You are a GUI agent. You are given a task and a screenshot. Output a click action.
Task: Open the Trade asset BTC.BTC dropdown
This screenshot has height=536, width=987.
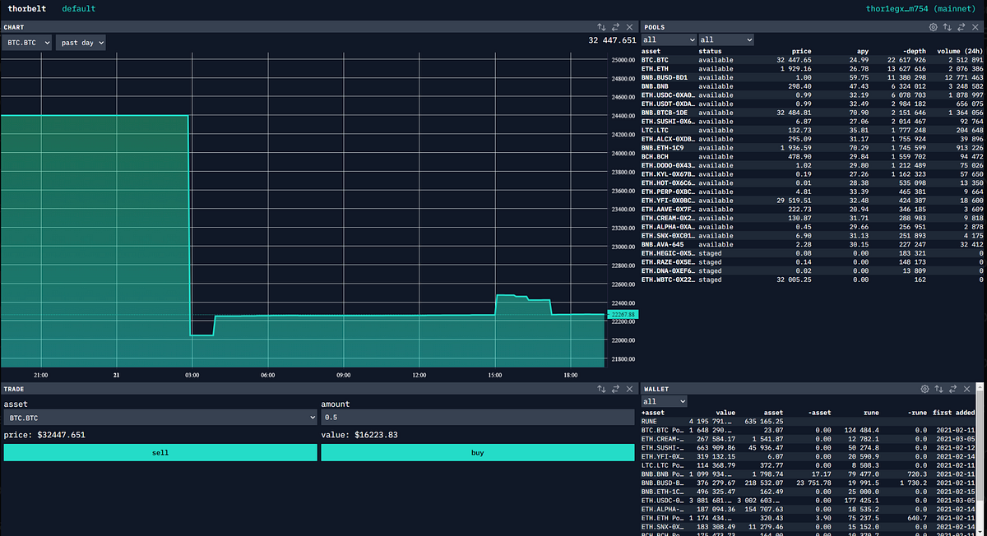160,418
